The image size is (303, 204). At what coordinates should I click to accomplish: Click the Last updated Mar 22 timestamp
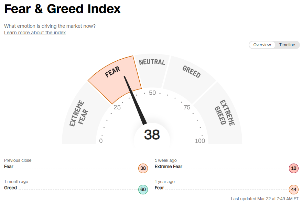(265, 198)
